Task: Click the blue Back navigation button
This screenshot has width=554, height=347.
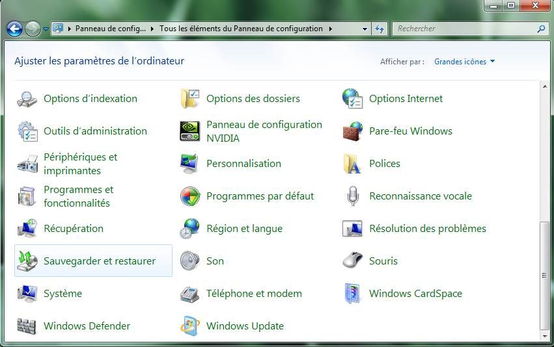Action: pyautogui.click(x=14, y=29)
